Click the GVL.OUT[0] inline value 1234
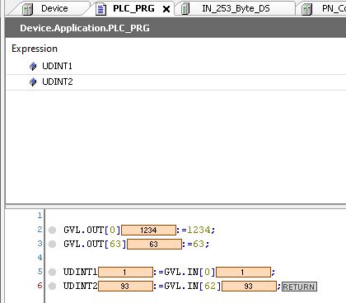The height and width of the screenshot is (303, 346). click(x=148, y=230)
